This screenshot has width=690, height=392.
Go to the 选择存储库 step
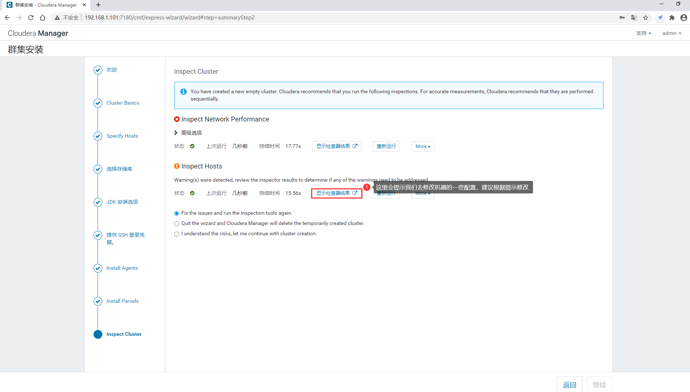[x=120, y=169]
